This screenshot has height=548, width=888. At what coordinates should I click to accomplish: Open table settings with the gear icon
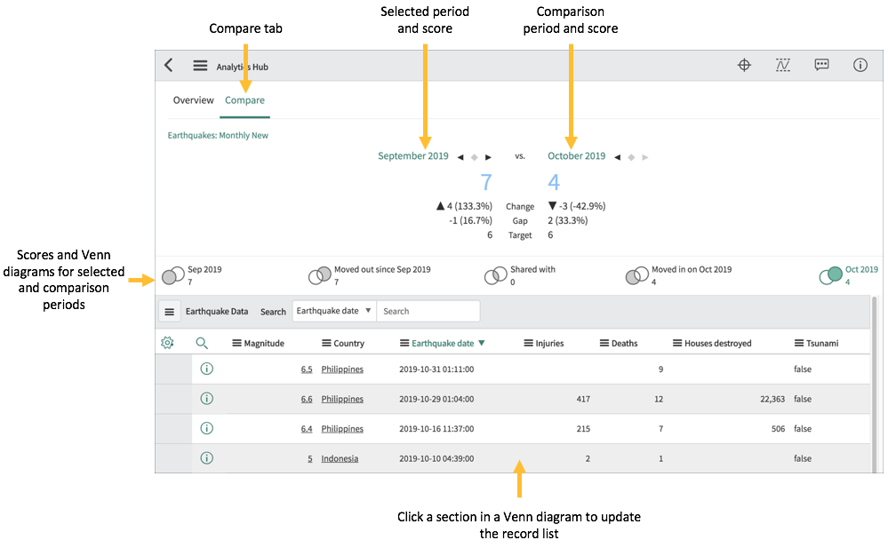point(168,341)
